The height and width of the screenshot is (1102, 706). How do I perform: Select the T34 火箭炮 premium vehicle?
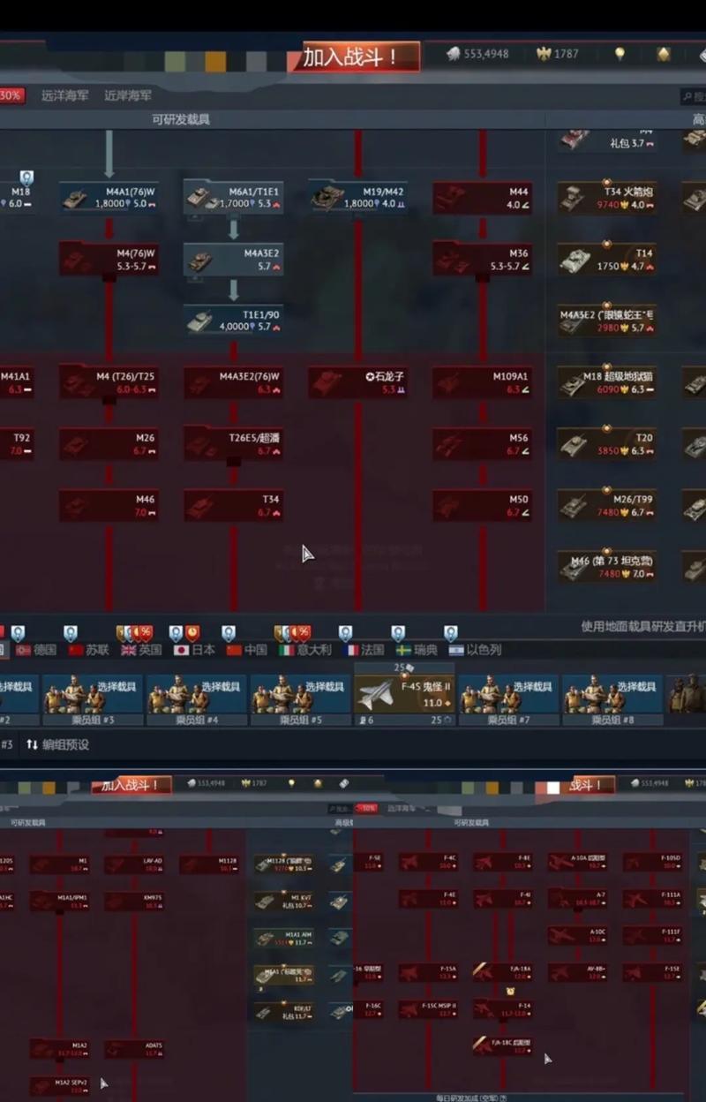pos(606,197)
